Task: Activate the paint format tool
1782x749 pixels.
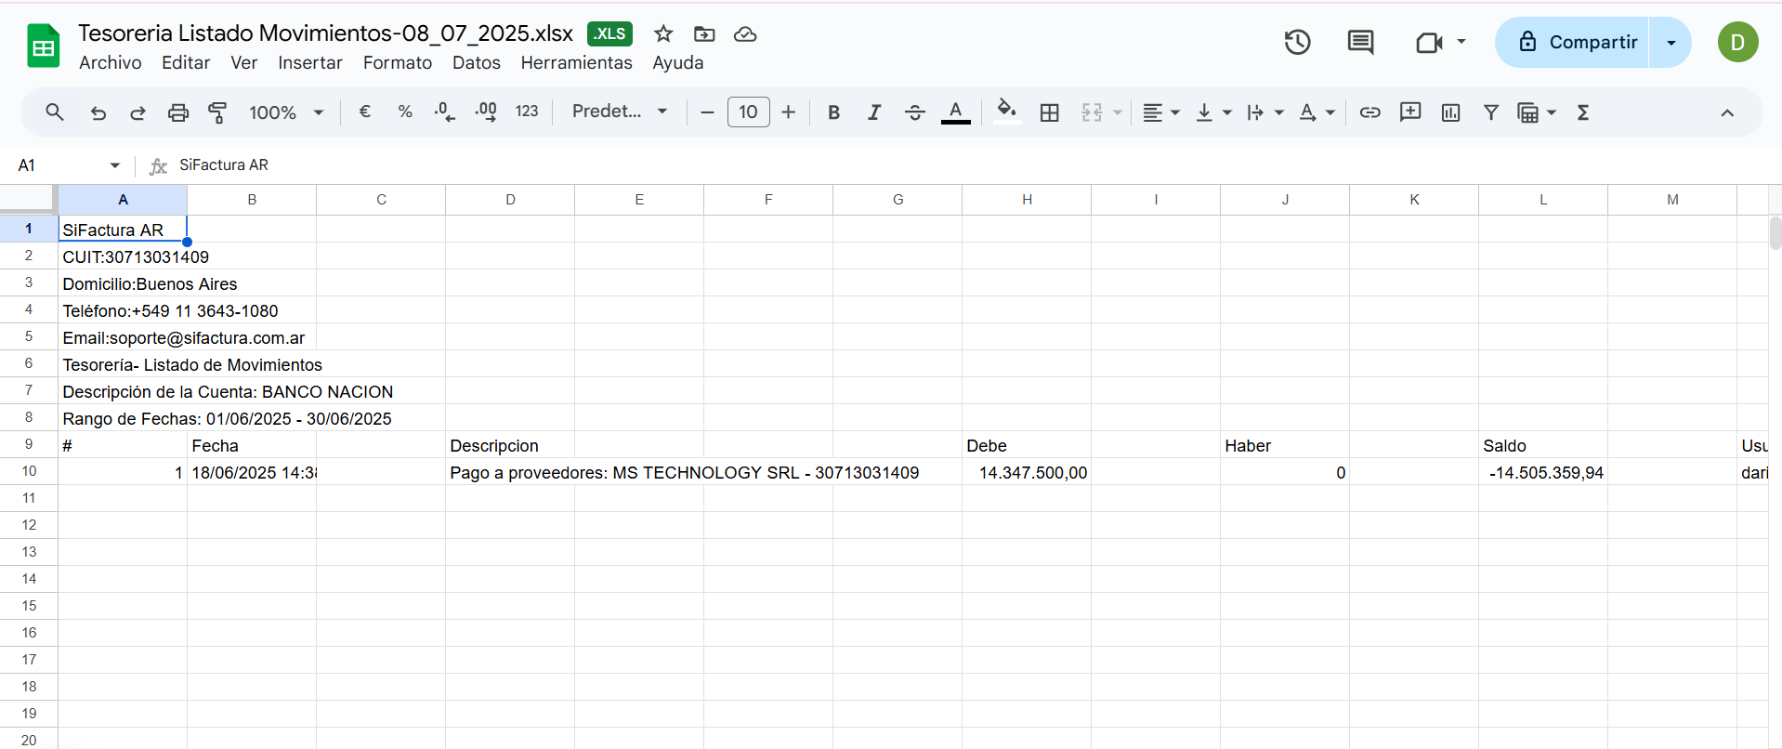Action: 217,112
